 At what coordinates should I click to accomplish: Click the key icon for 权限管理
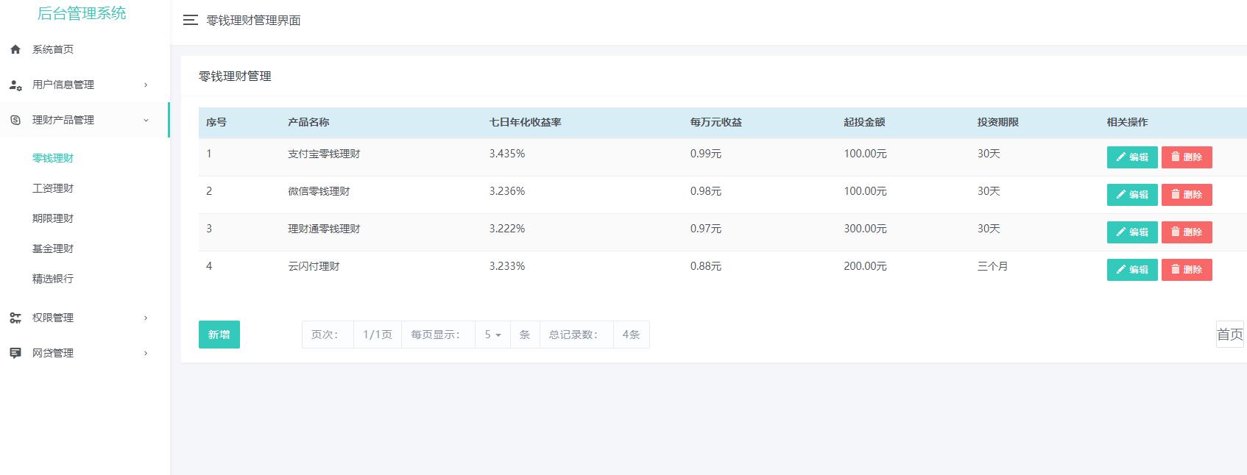coord(15,318)
